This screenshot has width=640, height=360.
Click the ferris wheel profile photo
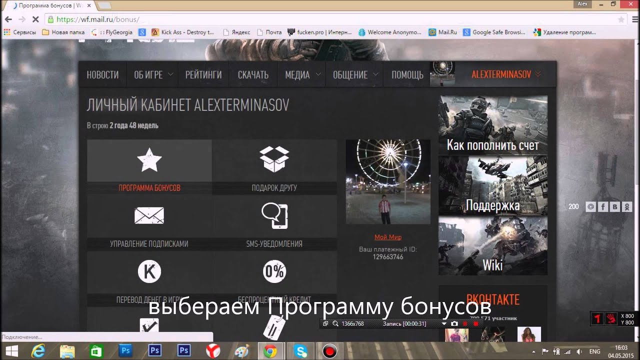tap(388, 181)
